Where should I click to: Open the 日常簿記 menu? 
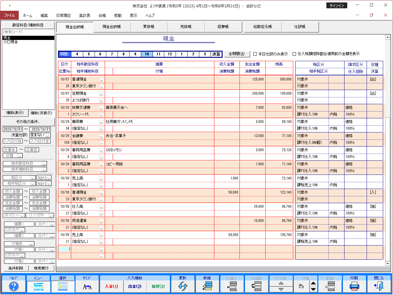click(x=63, y=15)
